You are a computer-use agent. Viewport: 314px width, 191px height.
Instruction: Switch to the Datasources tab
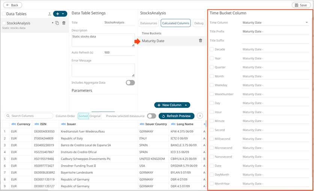149,23
